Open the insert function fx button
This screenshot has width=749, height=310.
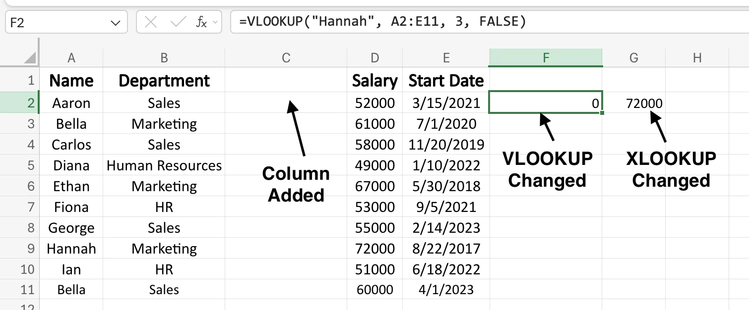point(201,22)
